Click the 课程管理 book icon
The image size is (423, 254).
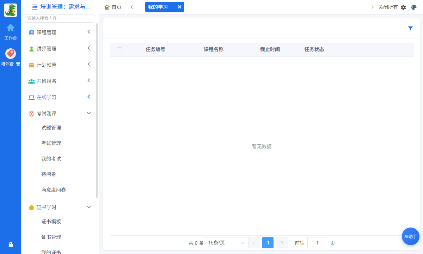pyautogui.click(x=31, y=33)
